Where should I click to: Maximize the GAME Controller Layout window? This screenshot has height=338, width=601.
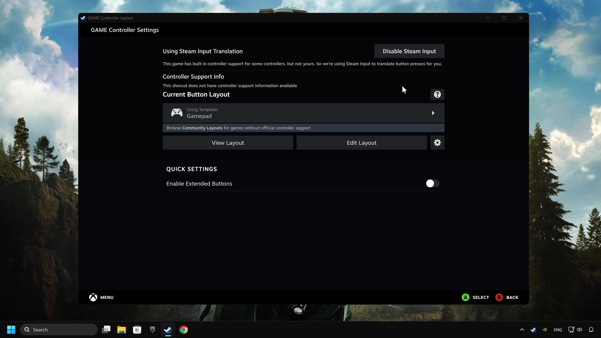point(504,18)
